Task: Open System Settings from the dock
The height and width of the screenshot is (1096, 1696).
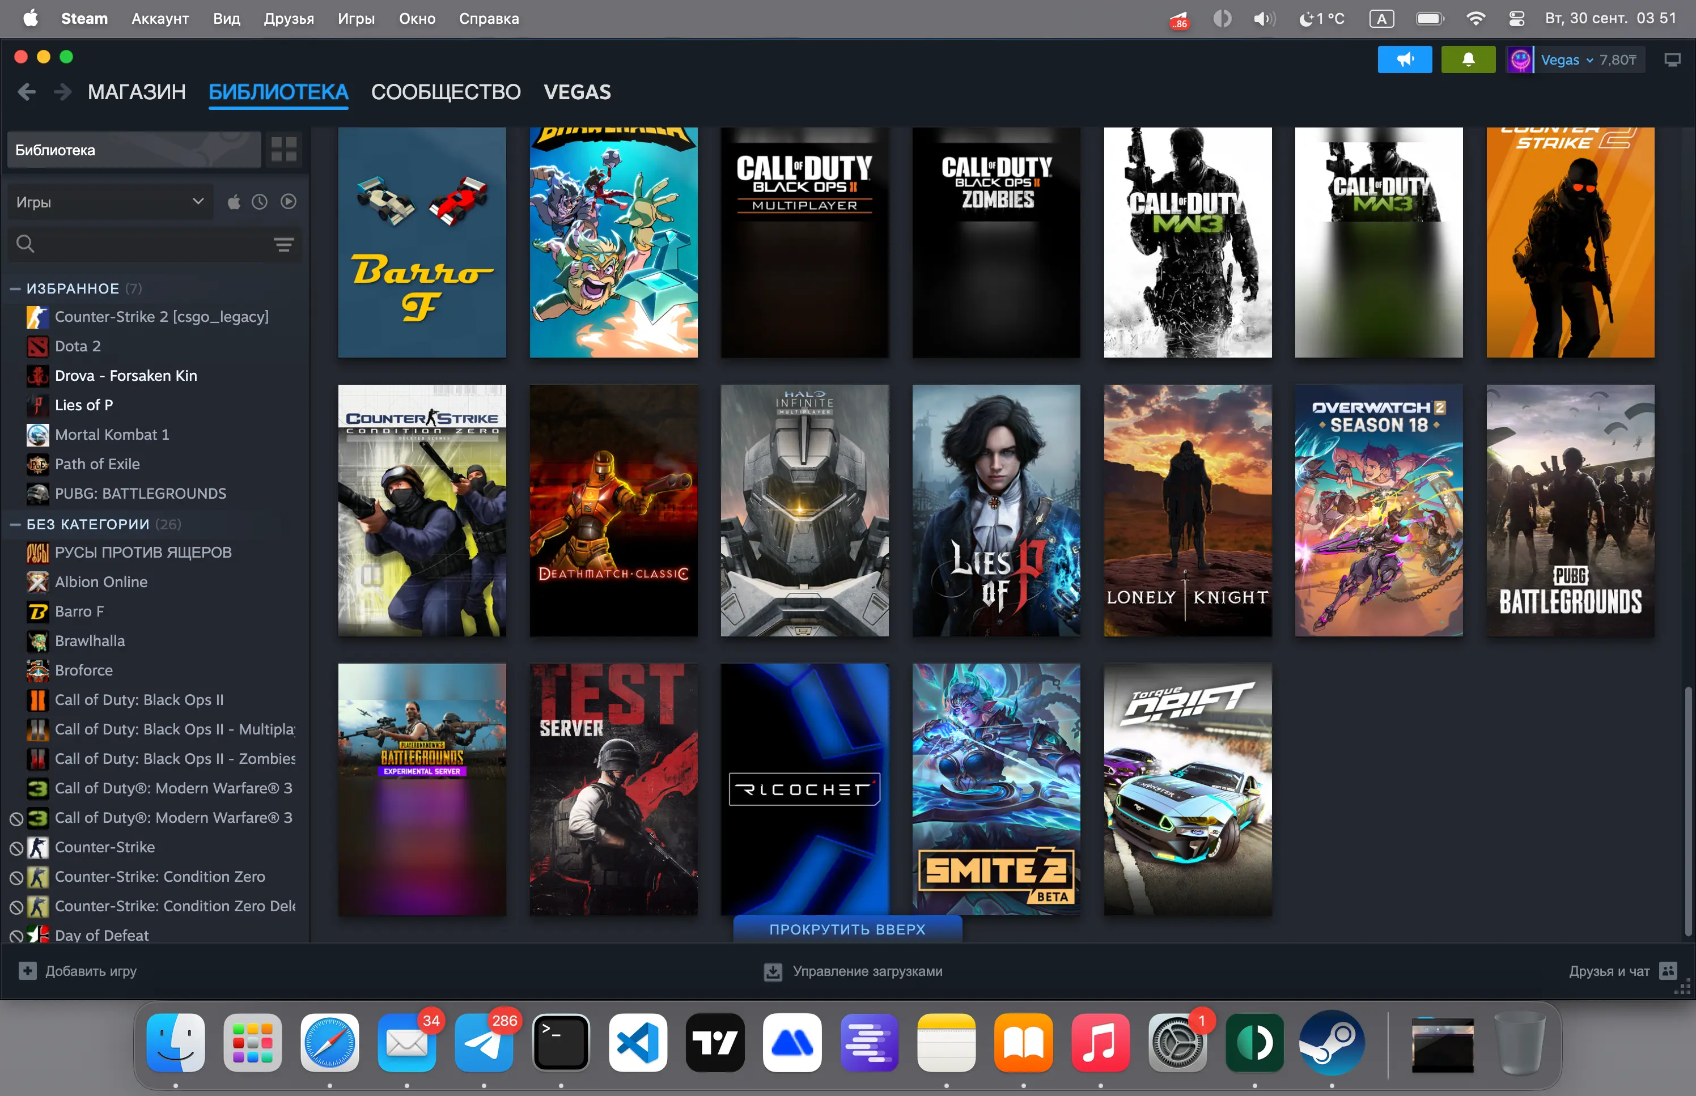Action: point(1177,1043)
